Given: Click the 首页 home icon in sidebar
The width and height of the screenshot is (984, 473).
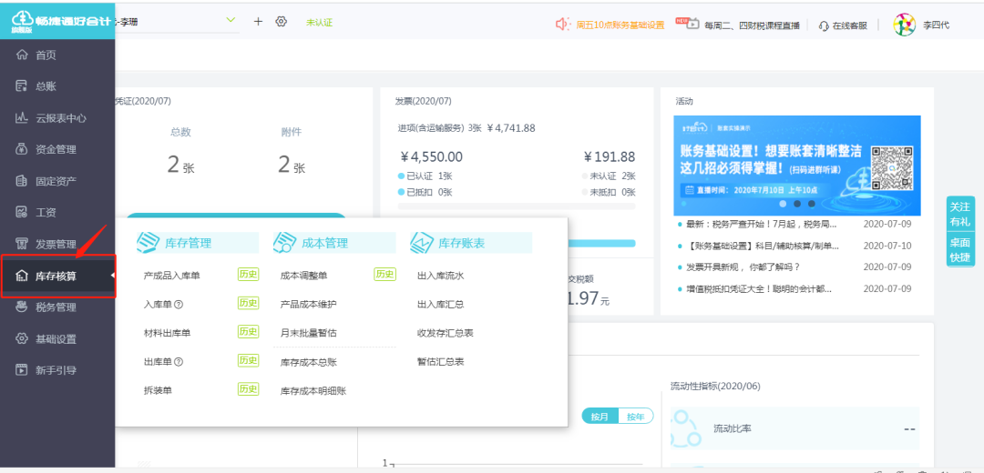Looking at the screenshot, I should [x=23, y=55].
